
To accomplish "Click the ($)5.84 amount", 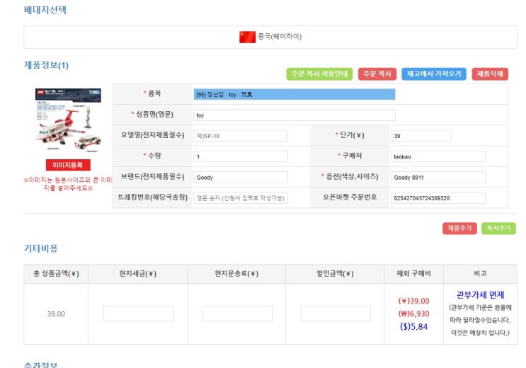I will click(x=413, y=326).
